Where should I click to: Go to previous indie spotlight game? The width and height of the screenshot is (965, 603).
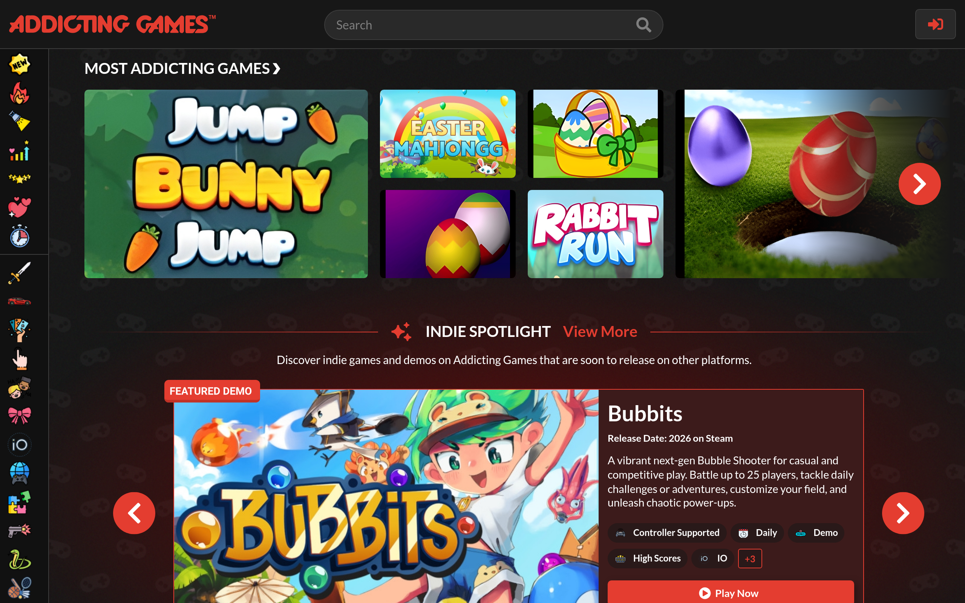click(x=134, y=513)
